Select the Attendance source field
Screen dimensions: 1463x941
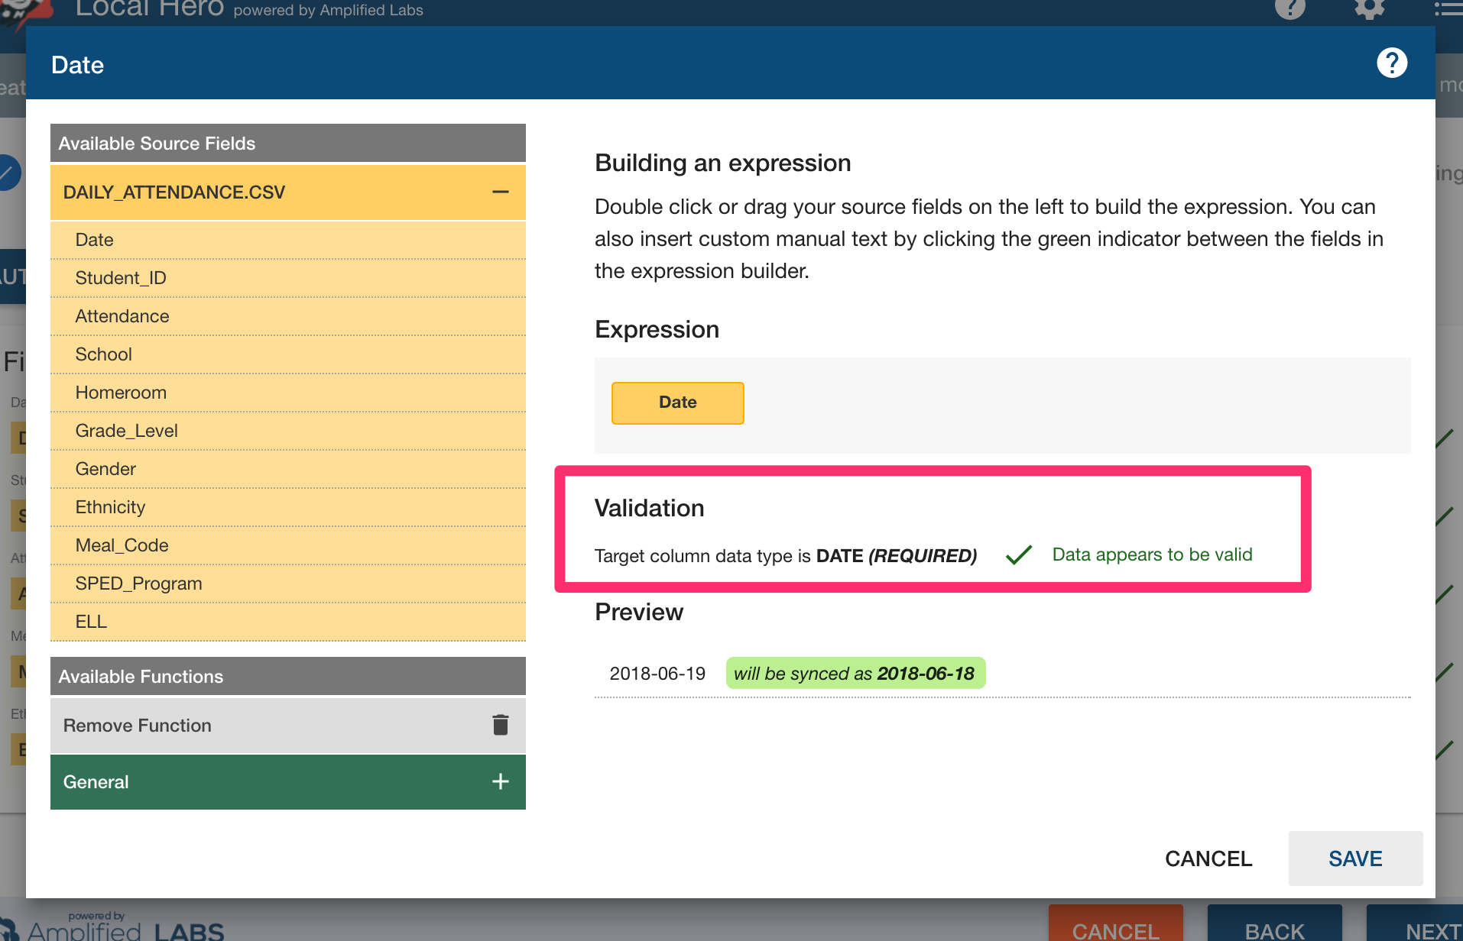click(122, 316)
